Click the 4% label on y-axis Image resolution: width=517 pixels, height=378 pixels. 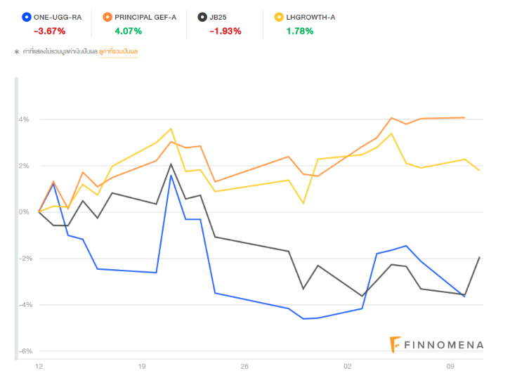pos(24,119)
